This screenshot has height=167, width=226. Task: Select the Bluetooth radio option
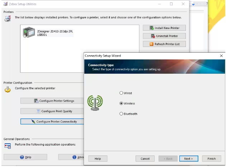(122, 114)
